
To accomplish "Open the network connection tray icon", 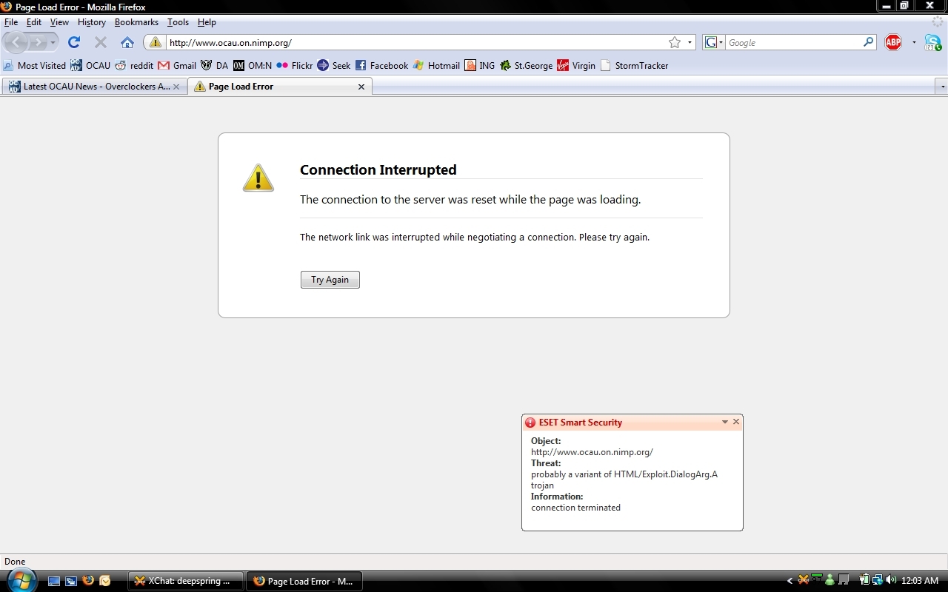I will tap(878, 579).
